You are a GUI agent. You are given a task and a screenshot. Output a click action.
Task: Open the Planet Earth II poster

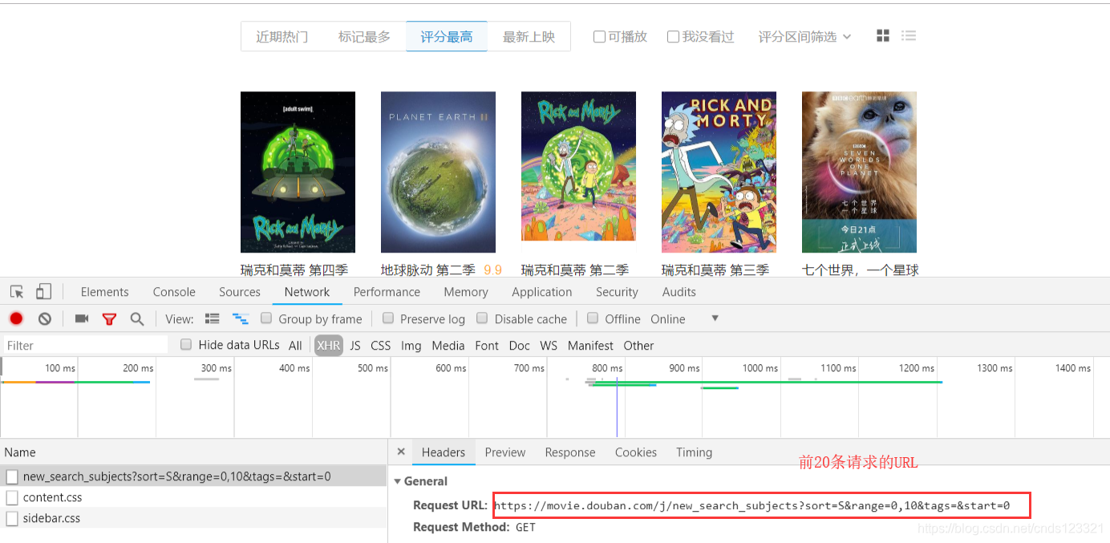pos(438,172)
